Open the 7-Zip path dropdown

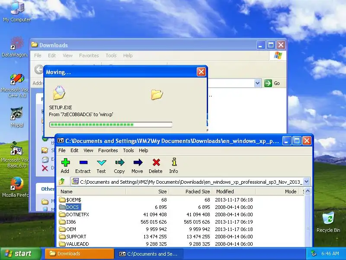coord(306,182)
